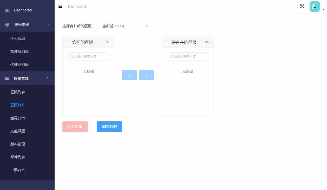Select the Dashboard icon in the sidebar
The image size is (327, 190).
pyautogui.click(x=6, y=10)
